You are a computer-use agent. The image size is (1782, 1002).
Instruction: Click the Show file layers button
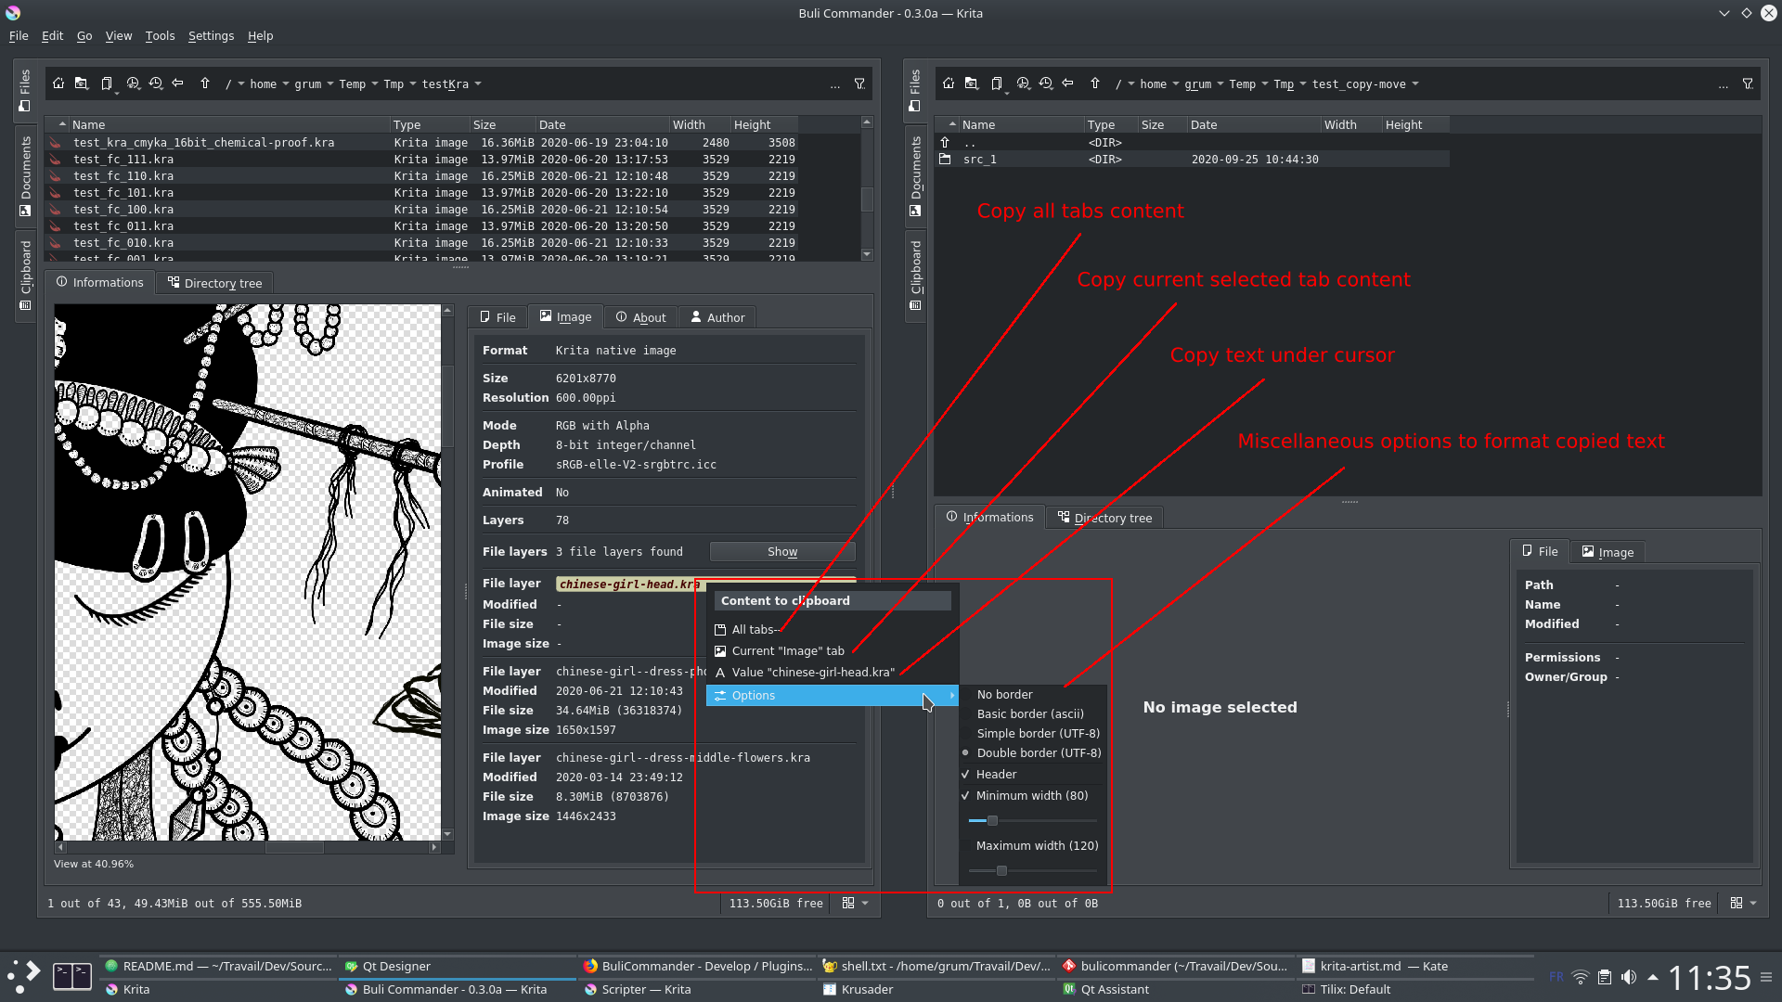[781, 551]
